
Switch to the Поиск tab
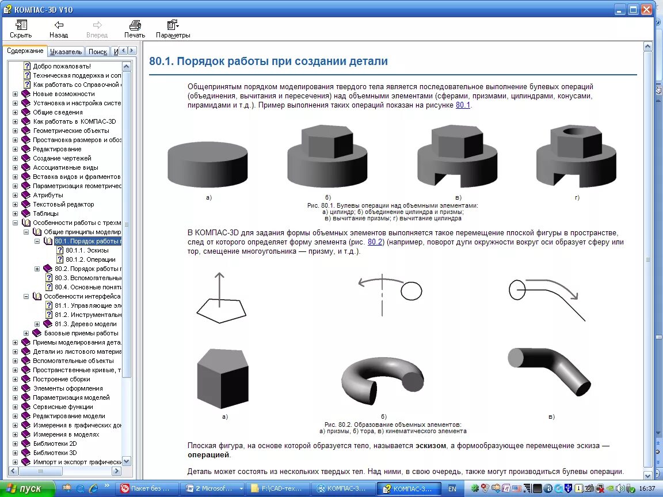coord(98,52)
